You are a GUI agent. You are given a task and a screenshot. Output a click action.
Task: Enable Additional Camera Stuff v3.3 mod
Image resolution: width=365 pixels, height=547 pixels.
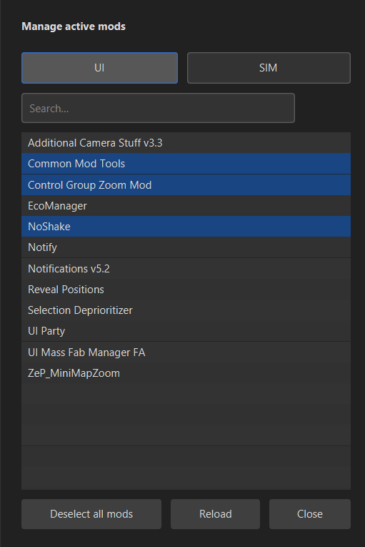pos(186,143)
